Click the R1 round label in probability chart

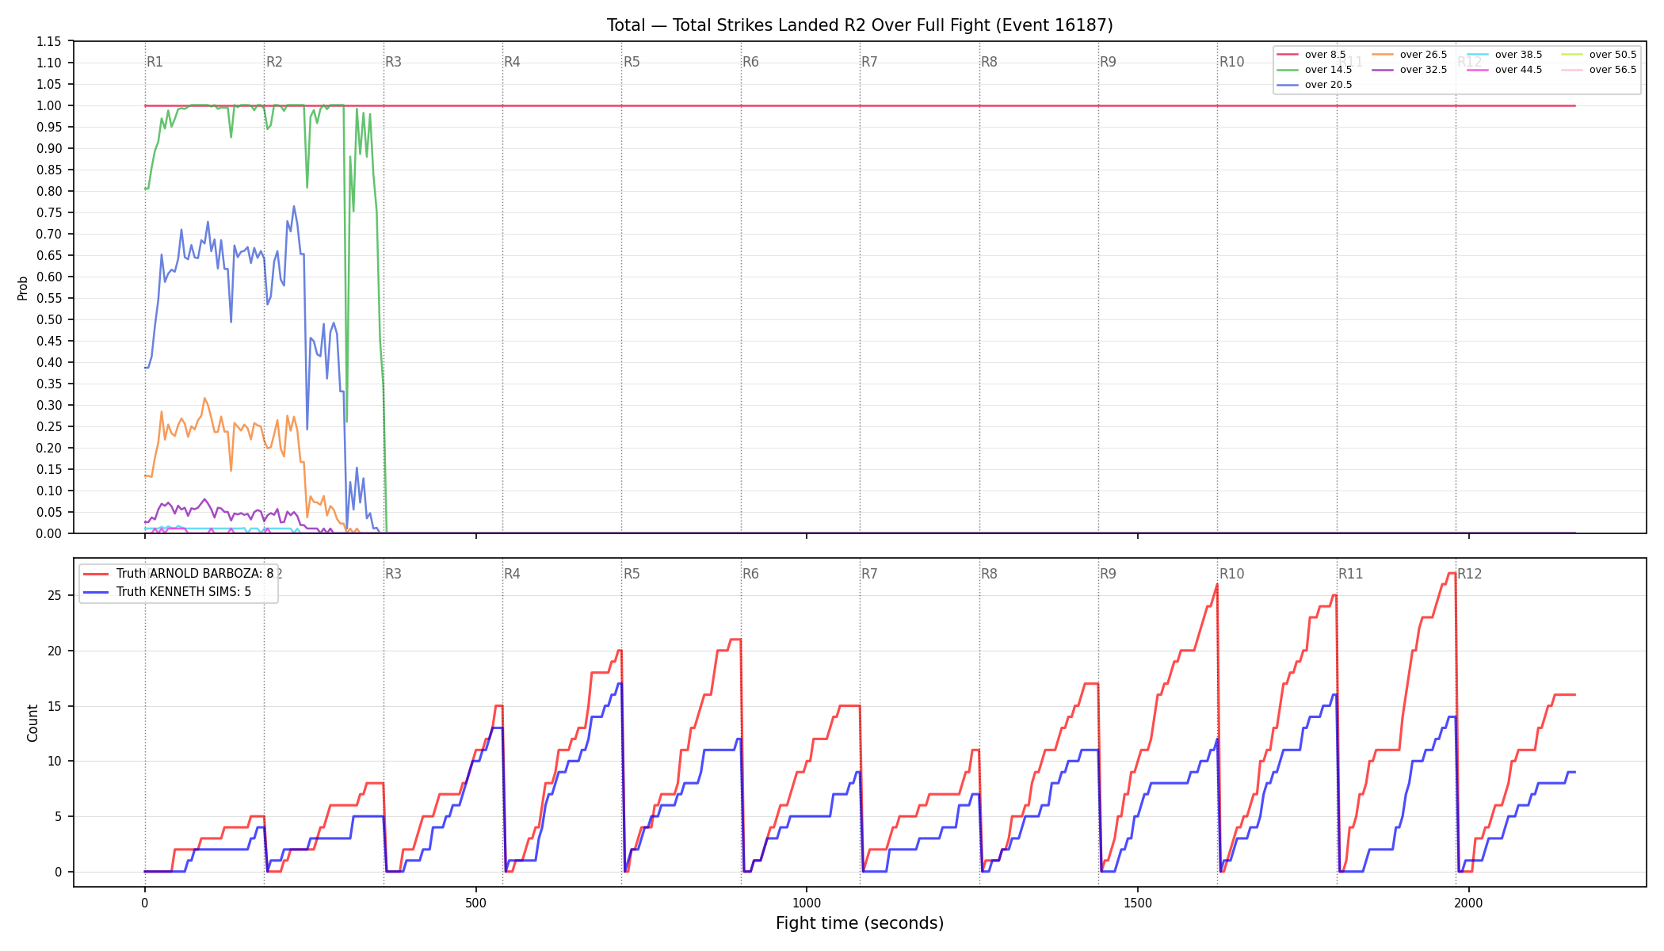pos(155,62)
